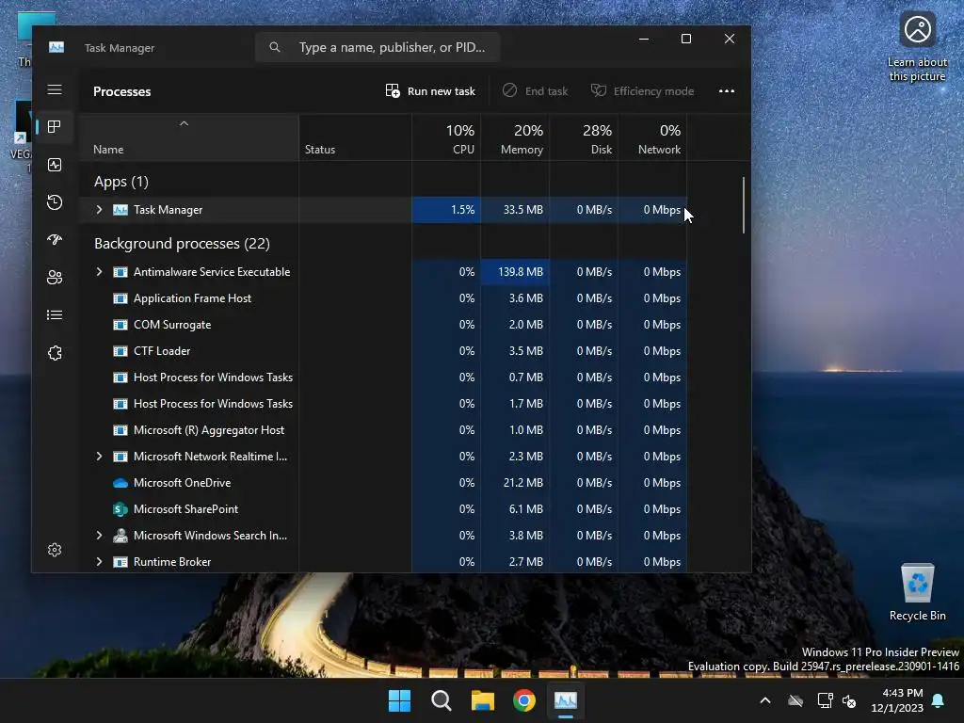The width and height of the screenshot is (964, 723).
Task: Click the Task Manager taskbar icon
Action: coord(566,700)
